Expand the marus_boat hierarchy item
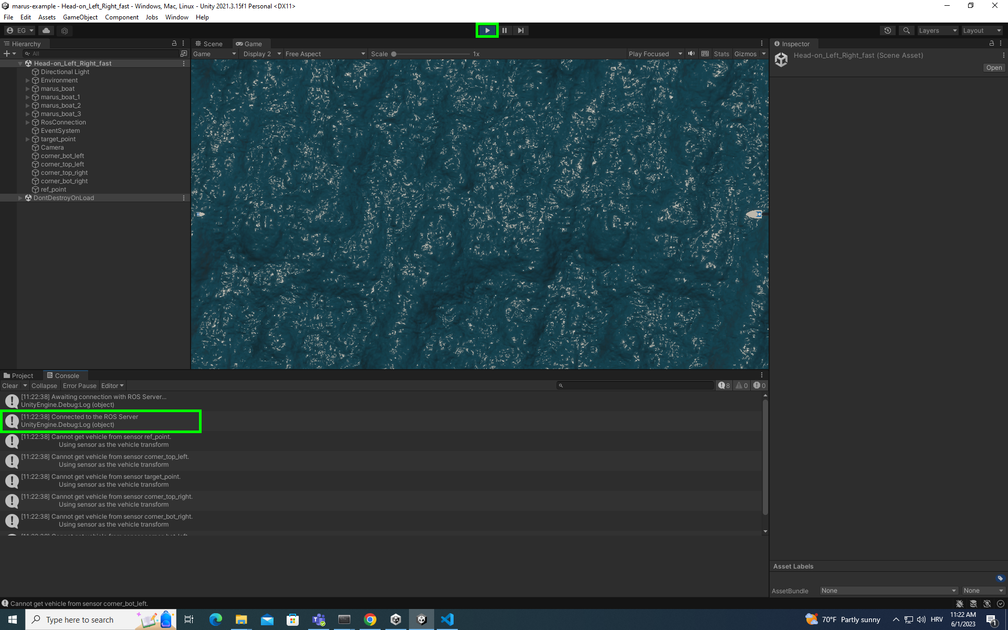The width and height of the screenshot is (1008, 630). pos(28,89)
